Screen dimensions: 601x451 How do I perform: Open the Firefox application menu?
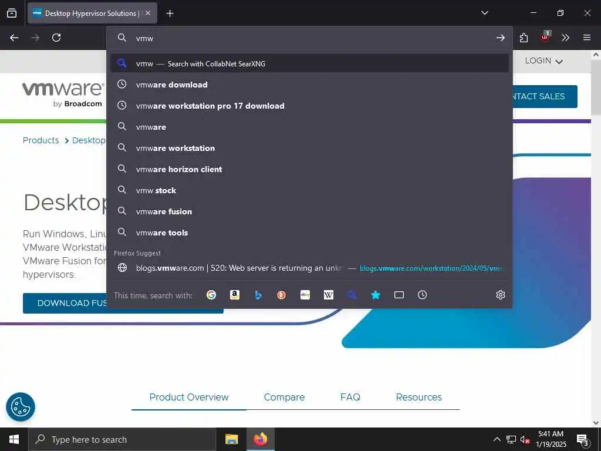[x=586, y=38]
